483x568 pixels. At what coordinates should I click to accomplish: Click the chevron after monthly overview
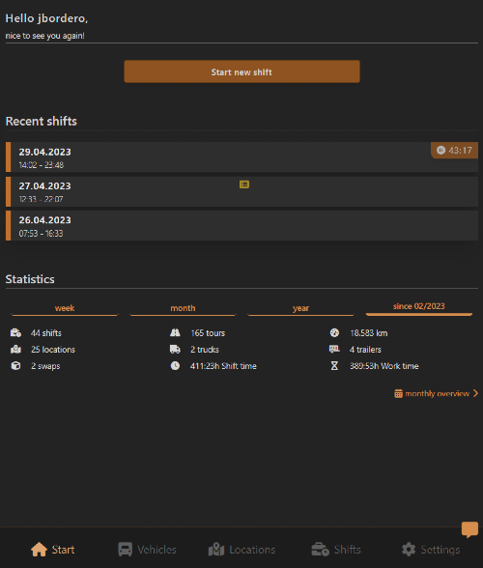pyautogui.click(x=475, y=393)
